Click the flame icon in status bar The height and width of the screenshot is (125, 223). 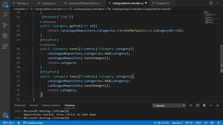point(18,123)
